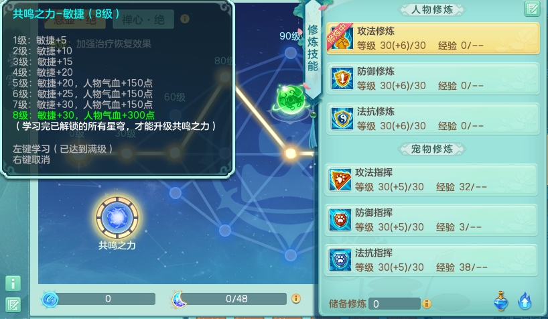Click the 防御指挥 paw shield icon
Screen dimensions: 548x319
tap(340, 220)
